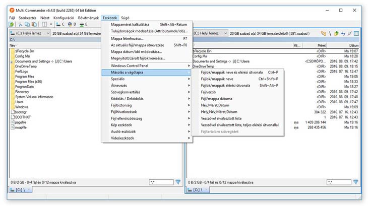Click the scissors Cut icon
The image size is (368, 206).
pyautogui.click(x=21, y=24)
